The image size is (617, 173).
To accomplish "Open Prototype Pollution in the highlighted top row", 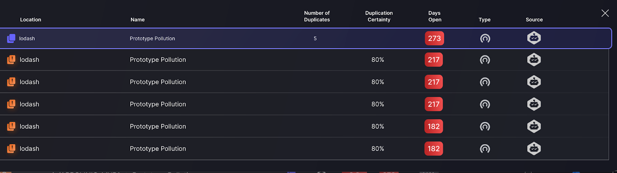I will [x=152, y=38].
